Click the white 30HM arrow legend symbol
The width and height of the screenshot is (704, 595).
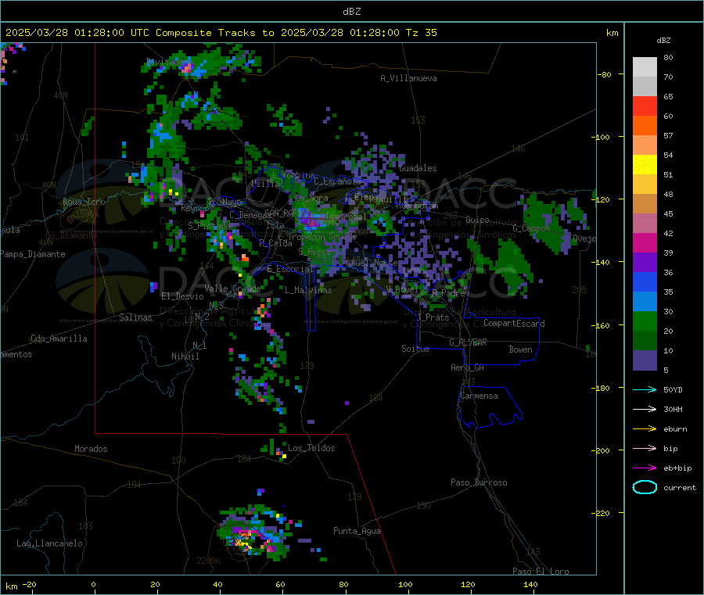645,409
